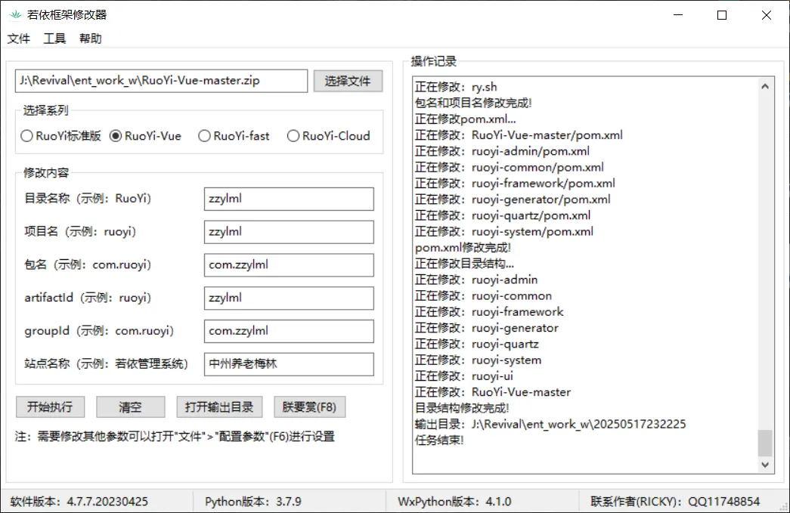Maximize the application window
Screen dimensions: 790x513
[722, 15]
